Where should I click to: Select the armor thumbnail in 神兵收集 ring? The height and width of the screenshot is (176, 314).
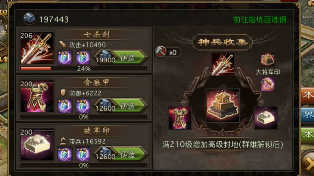[x=180, y=118]
